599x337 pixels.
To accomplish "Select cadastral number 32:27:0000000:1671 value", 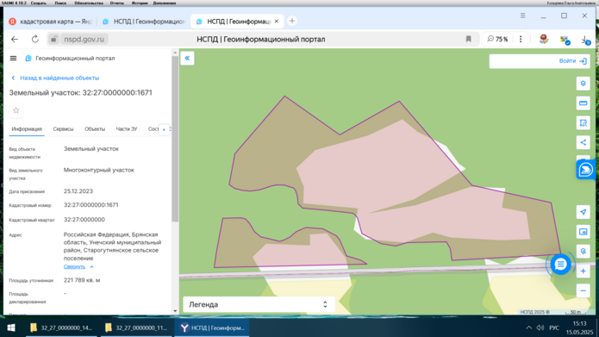I will [90, 205].
